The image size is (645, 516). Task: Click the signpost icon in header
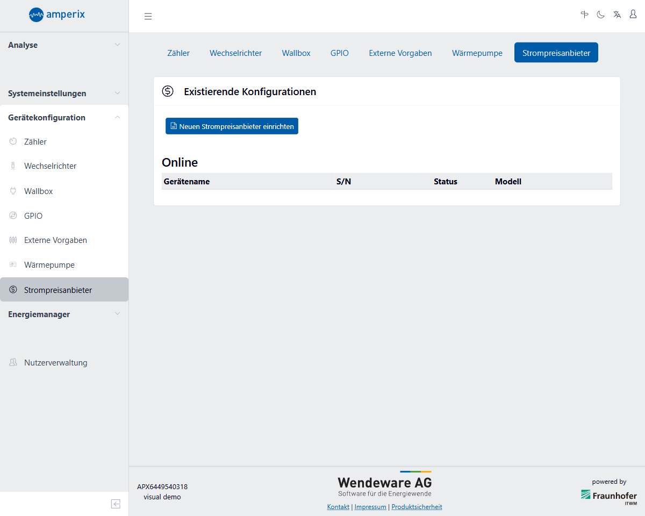point(584,15)
